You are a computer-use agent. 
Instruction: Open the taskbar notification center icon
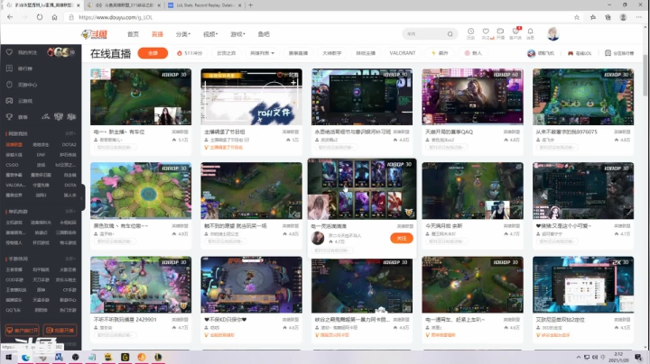[638, 357]
